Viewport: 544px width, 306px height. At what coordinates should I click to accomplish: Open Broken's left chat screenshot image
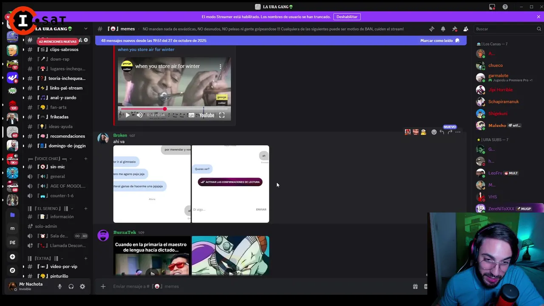tap(152, 184)
